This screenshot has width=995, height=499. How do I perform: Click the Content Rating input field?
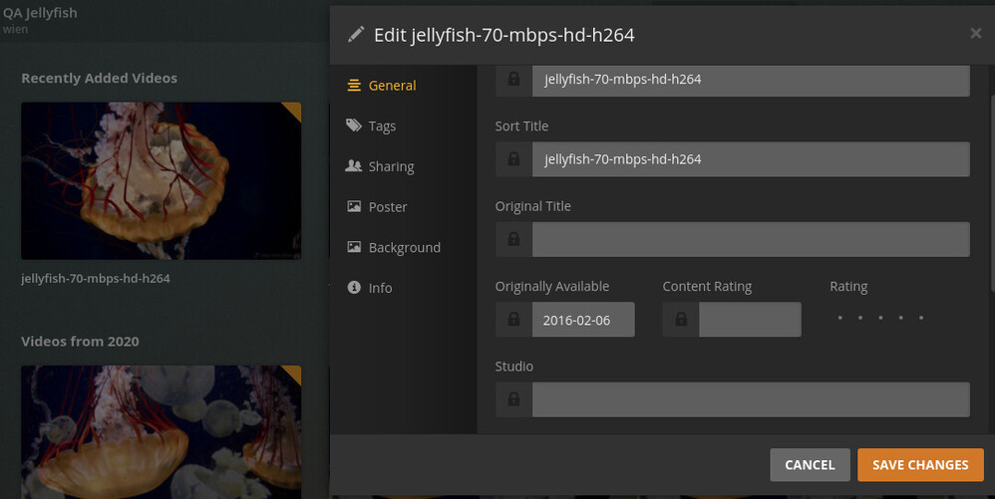pos(750,320)
